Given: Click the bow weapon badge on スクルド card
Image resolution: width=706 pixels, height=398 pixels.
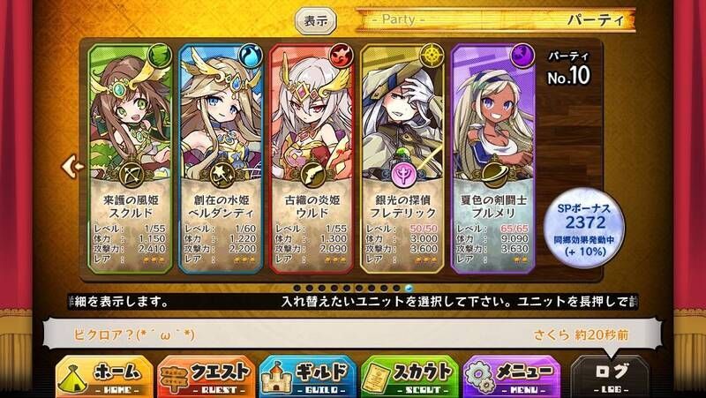Looking at the screenshot, I should (x=131, y=174).
